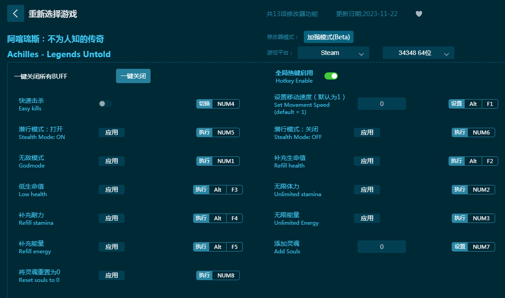
Task: Click the 重新选择游戏 heading
Action: (x=53, y=14)
